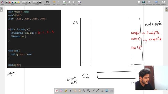The image size is (168, 94).
Task: Select the thin line width
Action: click(23, 2)
